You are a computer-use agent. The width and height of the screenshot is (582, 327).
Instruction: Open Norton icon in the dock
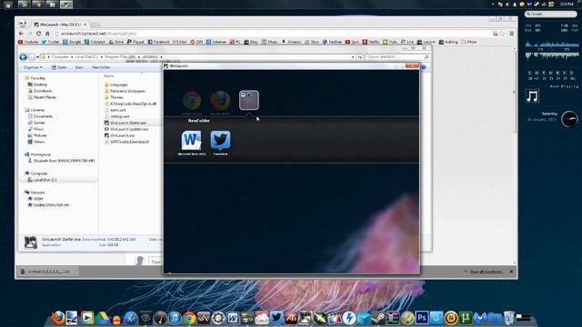[451, 318]
